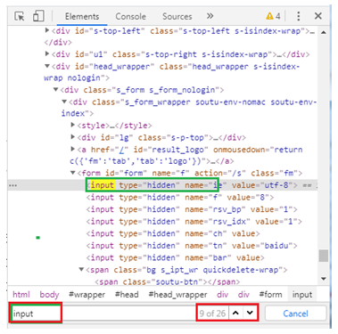338x334 pixels.
Task: Toggle the device toolbar icon
Action: [x=38, y=16]
